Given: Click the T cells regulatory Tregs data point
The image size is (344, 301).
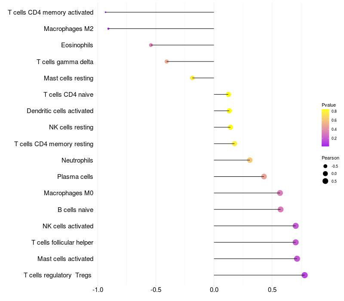Looking at the screenshot, I should click(x=304, y=275).
